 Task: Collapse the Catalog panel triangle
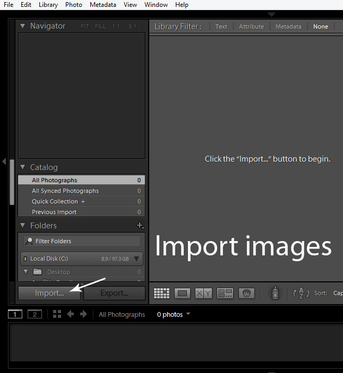pyautogui.click(x=22, y=167)
